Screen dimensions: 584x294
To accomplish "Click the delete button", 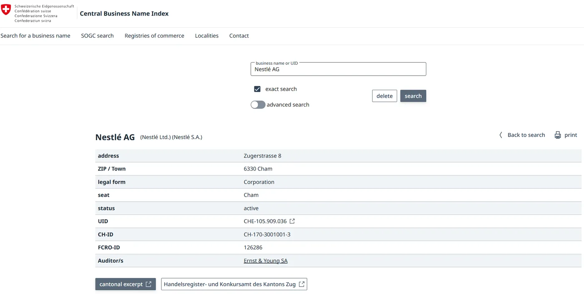I will click(x=385, y=96).
